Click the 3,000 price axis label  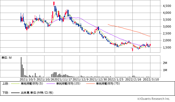click(x=167, y=26)
